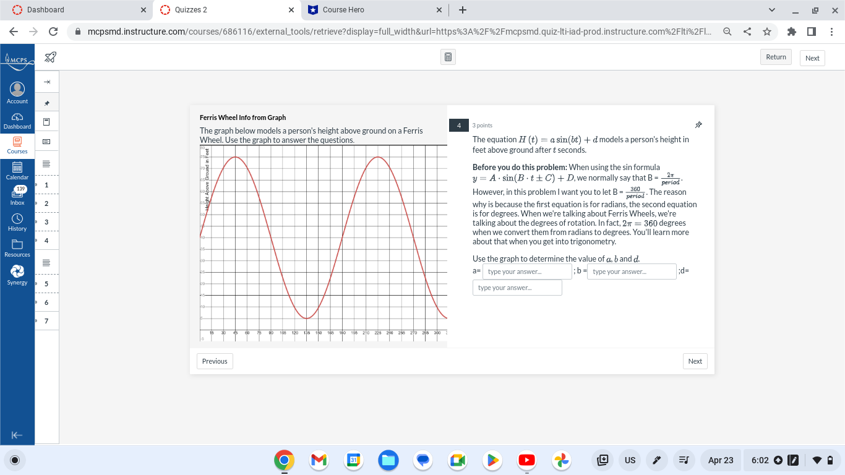
Task: Switch to the Course Hero tab
Action: [360, 9]
